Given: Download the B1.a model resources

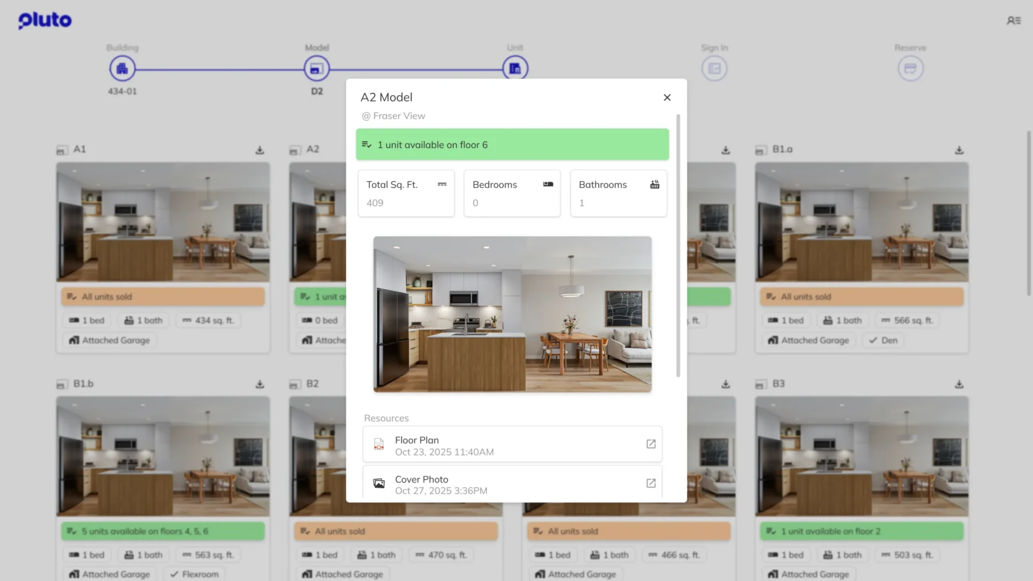Looking at the screenshot, I should (959, 150).
